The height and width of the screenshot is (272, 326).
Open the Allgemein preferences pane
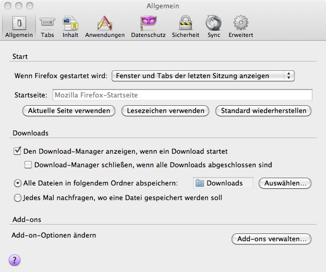pyautogui.click(x=19, y=27)
